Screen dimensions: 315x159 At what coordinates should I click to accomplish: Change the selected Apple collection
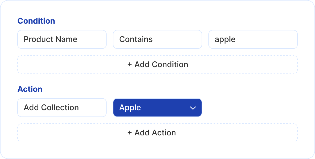(157, 108)
